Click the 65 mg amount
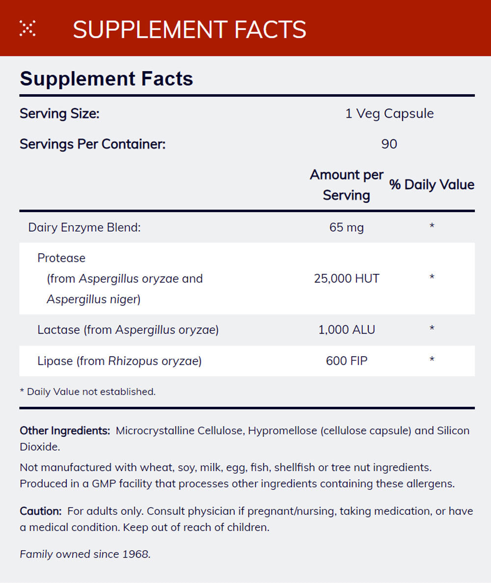 [x=347, y=228]
